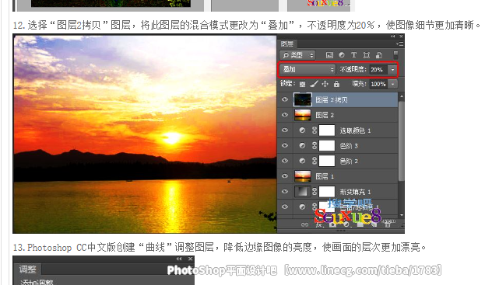Collapse the Layers panel with double-arrow icon
The image size is (485, 285).
(393, 36)
